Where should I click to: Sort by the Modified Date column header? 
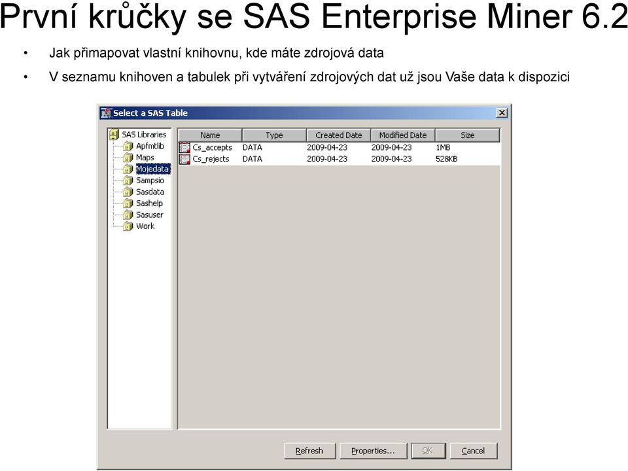[x=403, y=135]
